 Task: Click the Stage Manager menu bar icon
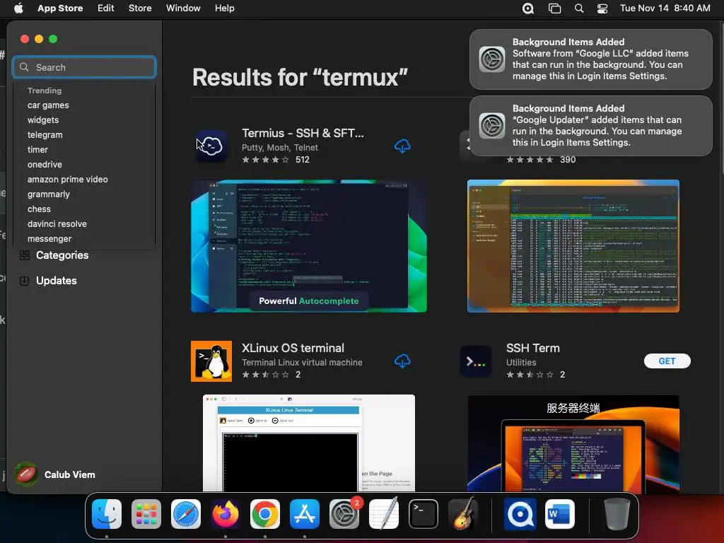point(554,8)
